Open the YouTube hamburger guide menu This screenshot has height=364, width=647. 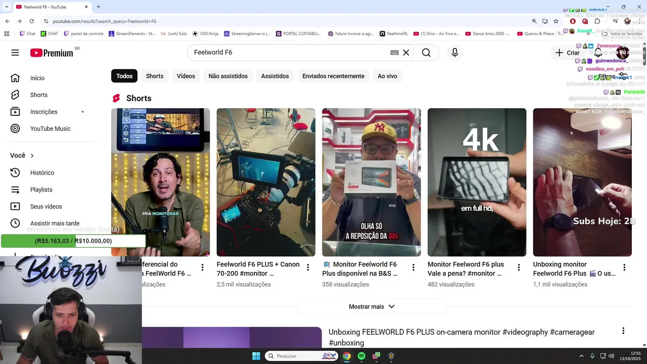[x=15, y=53]
